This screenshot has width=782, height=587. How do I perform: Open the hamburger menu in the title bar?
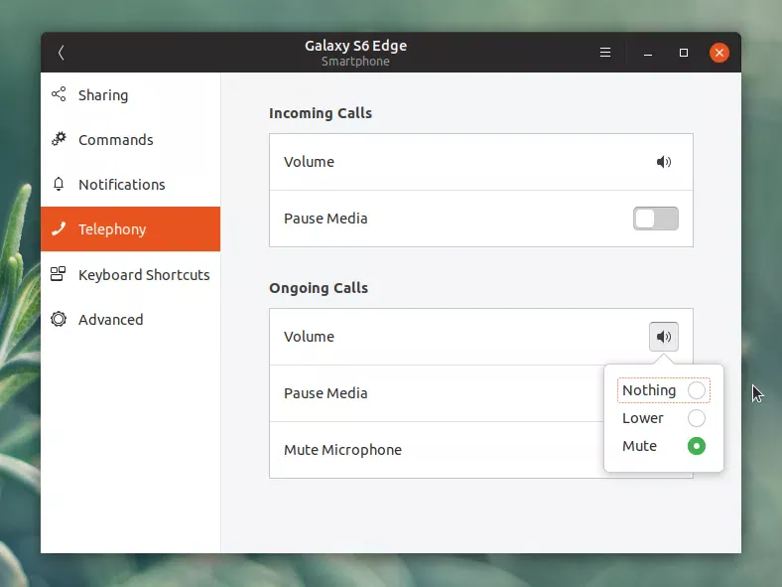(605, 53)
